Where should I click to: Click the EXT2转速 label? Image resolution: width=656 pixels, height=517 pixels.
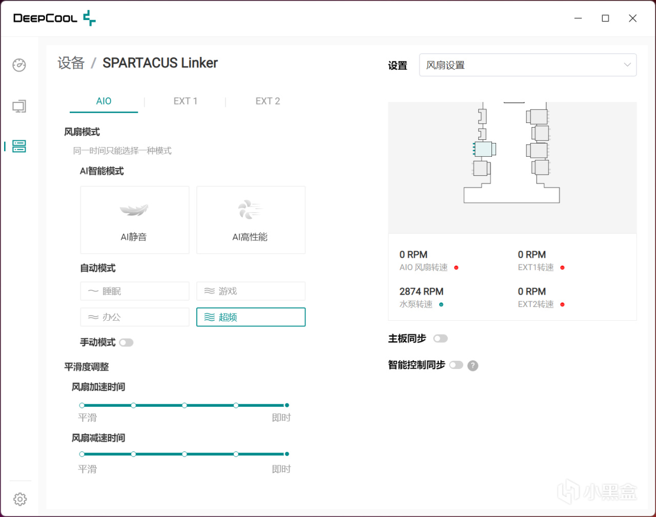[x=536, y=304]
